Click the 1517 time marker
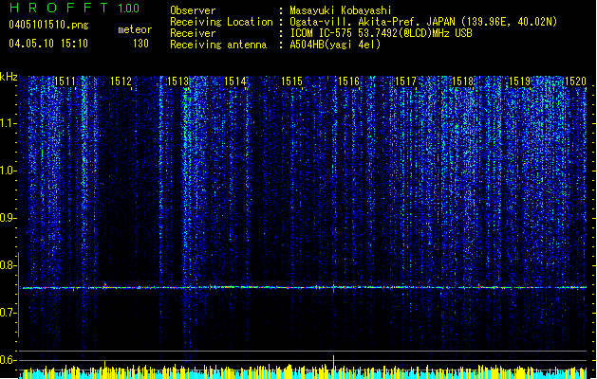Image resolution: width=597 pixels, height=379 pixels. [406, 81]
